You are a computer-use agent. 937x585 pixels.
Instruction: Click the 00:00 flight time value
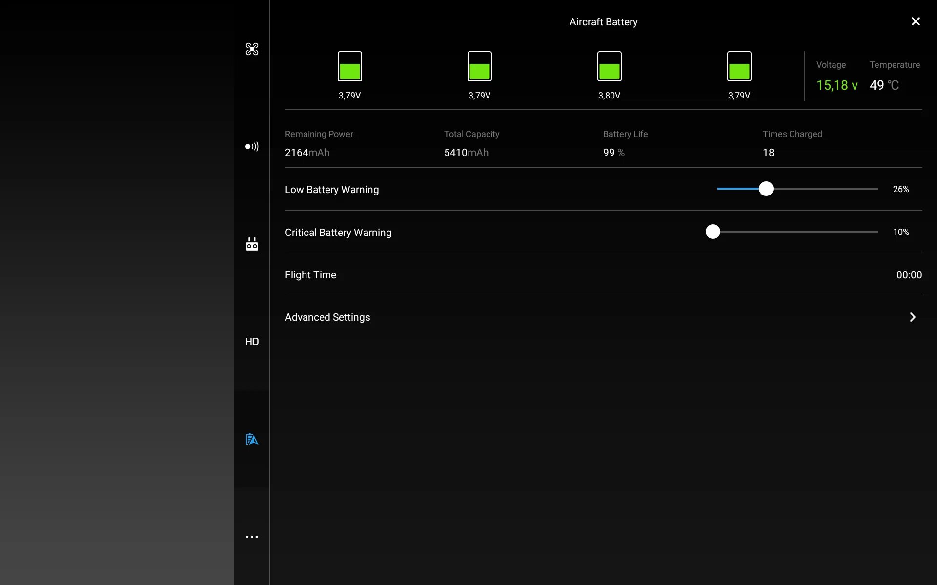(909, 275)
